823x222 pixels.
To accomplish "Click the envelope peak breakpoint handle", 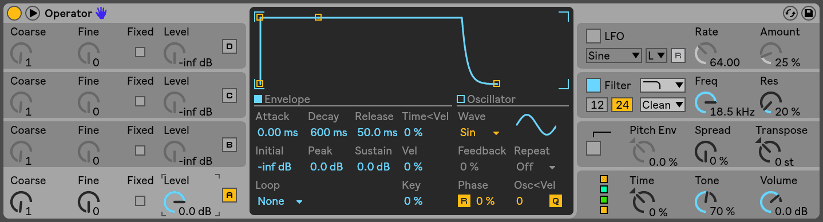I will (x=318, y=18).
